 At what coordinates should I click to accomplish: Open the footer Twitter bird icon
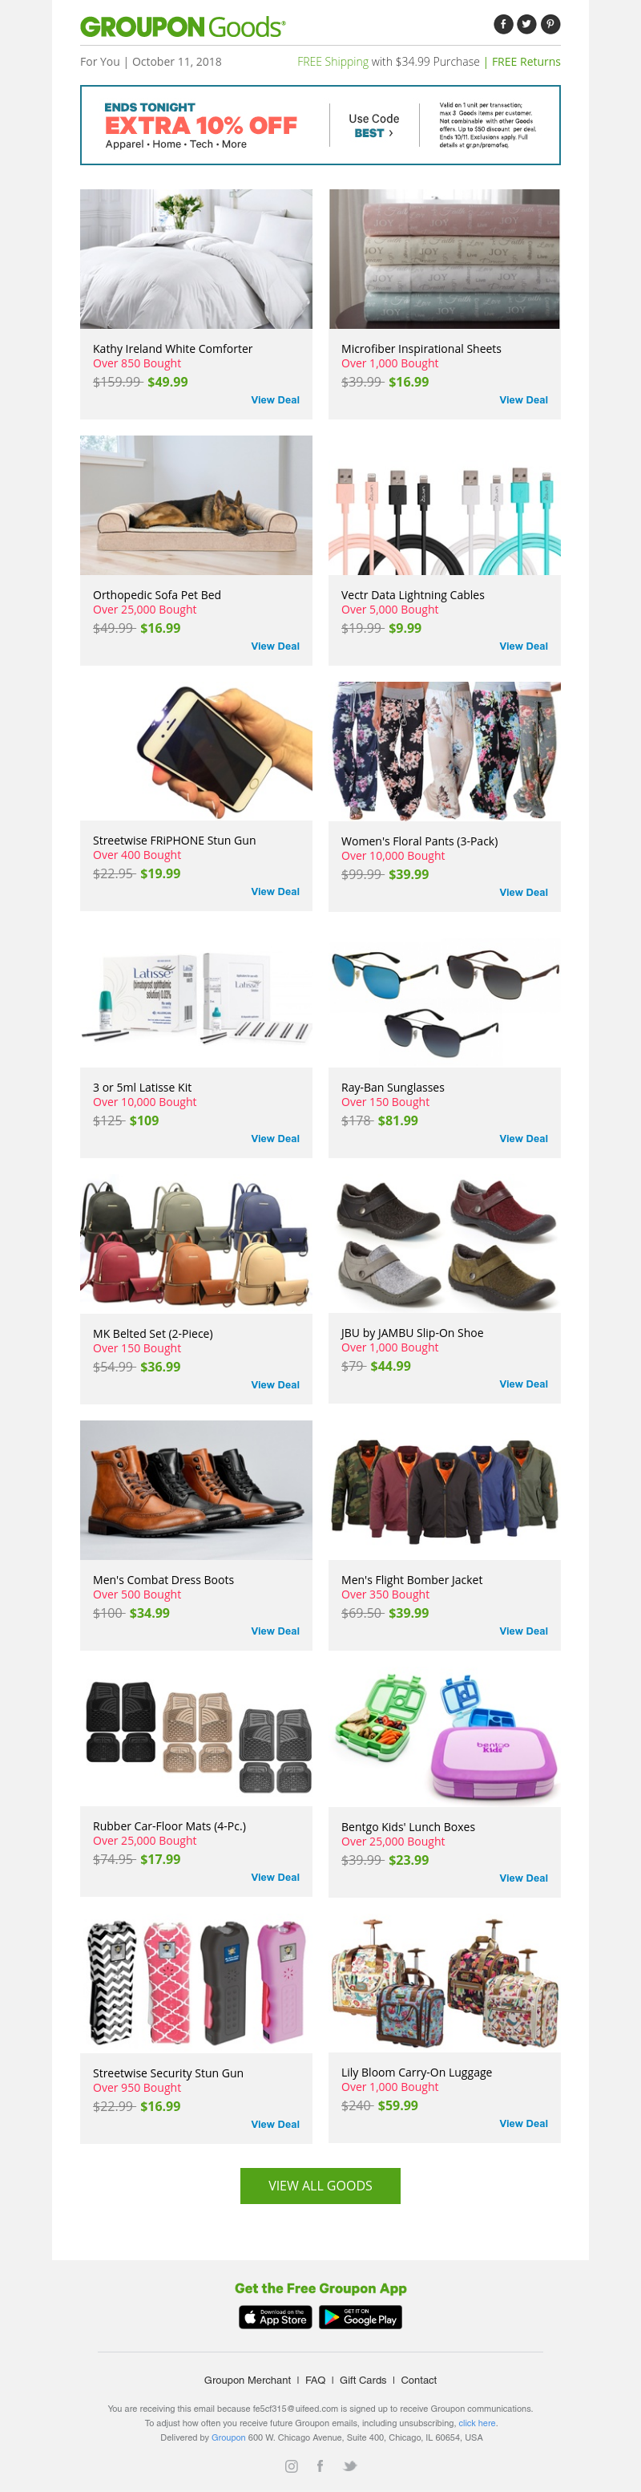pyautogui.click(x=350, y=2466)
